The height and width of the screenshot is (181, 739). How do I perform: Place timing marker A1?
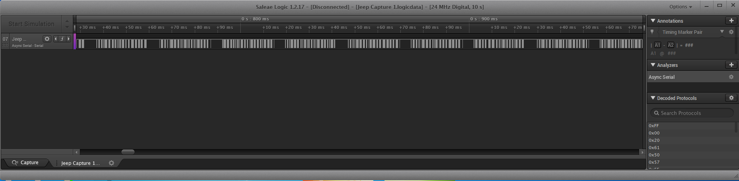pyautogui.click(x=658, y=45)
